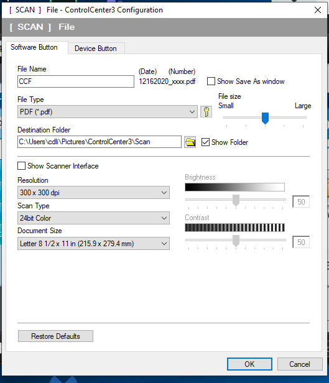Click the Destination Folder path field
Screen dimensions: 329x383
point(100,142)
